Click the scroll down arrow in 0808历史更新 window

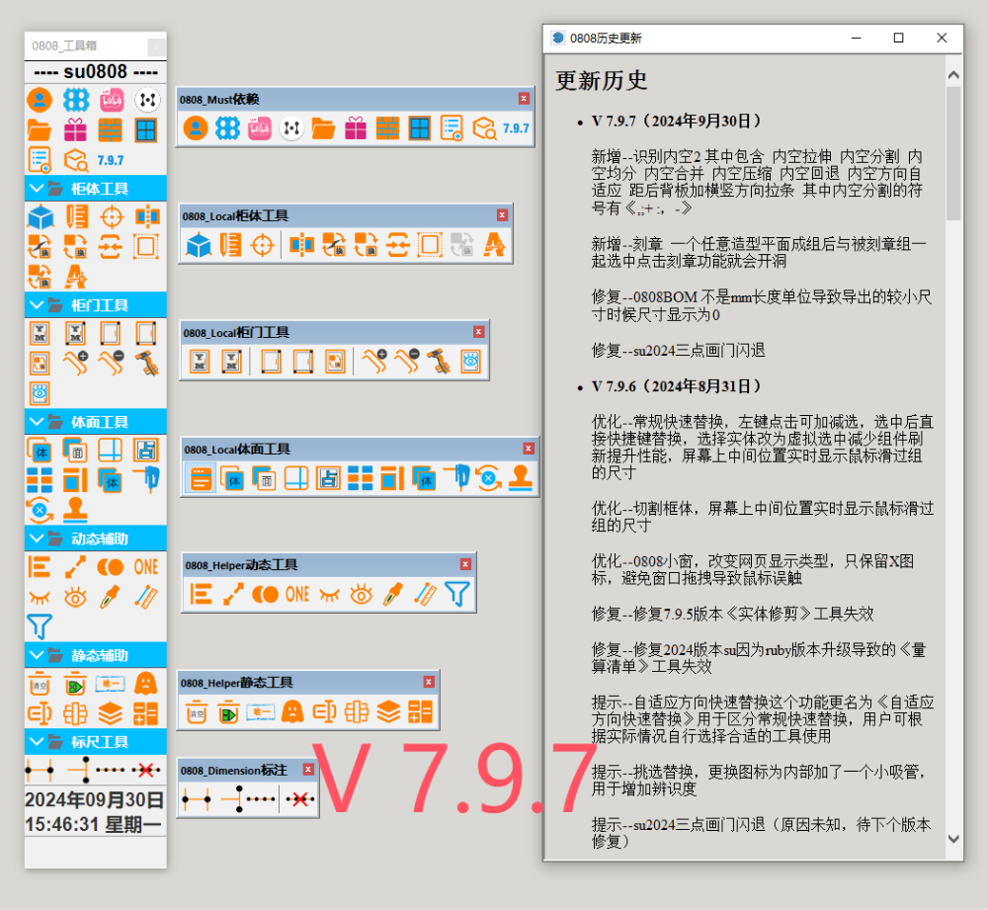coord(953,839)
